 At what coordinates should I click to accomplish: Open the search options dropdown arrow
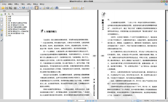coord(83,8)
